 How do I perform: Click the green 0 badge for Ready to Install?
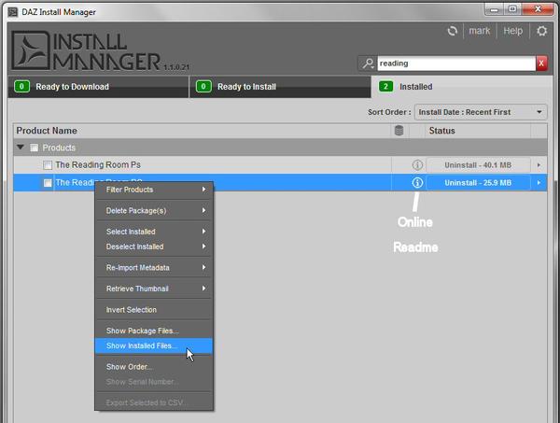[x=203, y=87]
